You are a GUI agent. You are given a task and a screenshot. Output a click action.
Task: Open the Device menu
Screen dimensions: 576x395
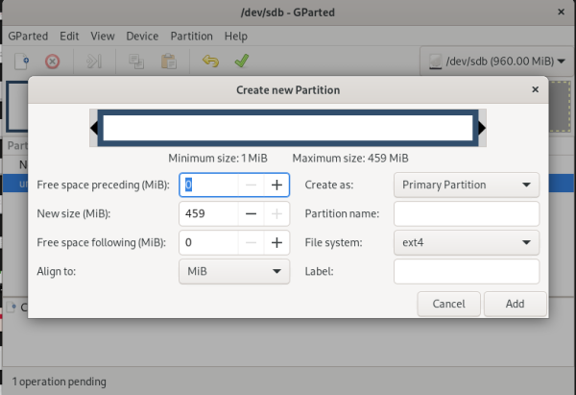click(x=142, y=36)
